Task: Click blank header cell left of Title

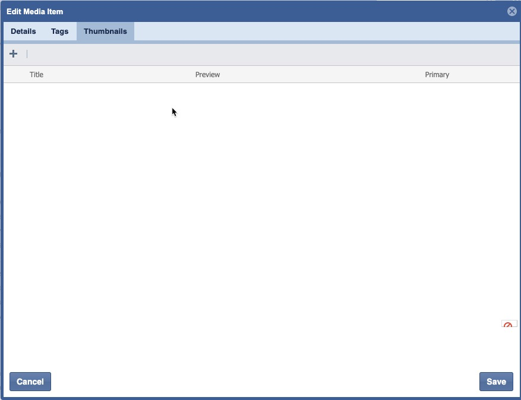Action: pyautogui.click(x=15, y=75)
